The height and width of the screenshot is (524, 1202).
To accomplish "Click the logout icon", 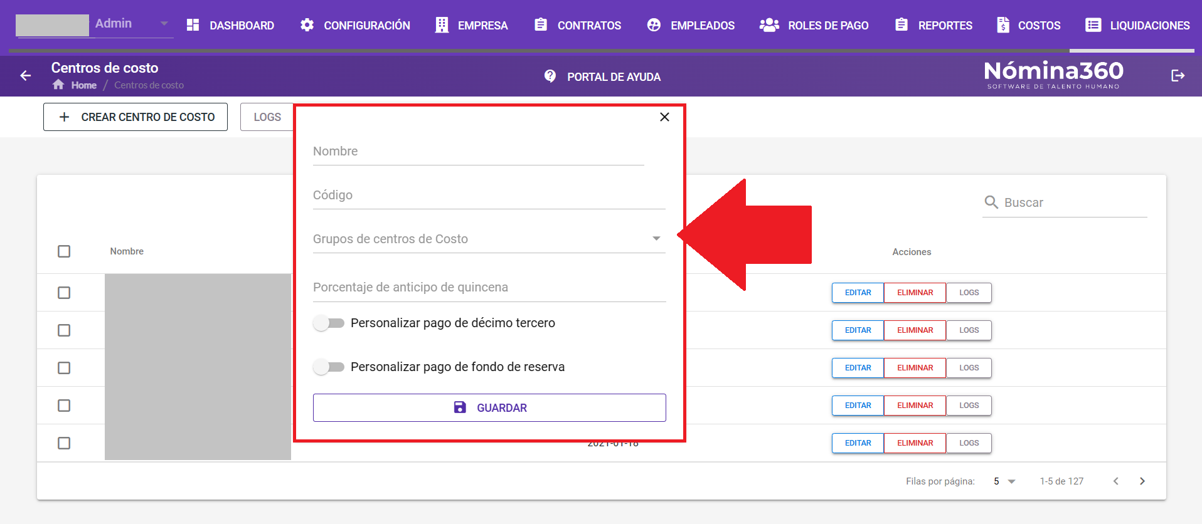I will 1178,76.
